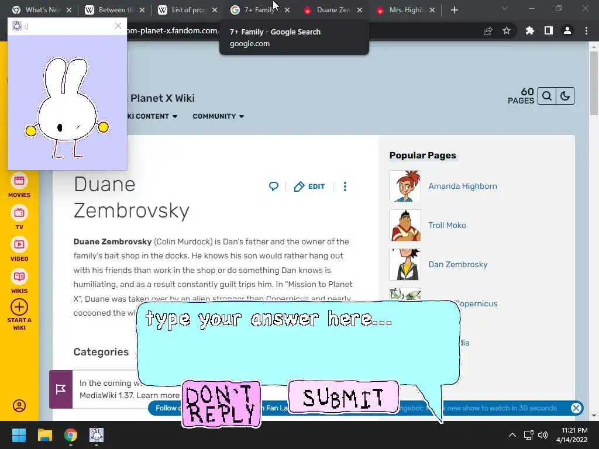This screenshot has height=449, width=599.
Task: Bookmark this page with star icon
Action: [507, 30]
